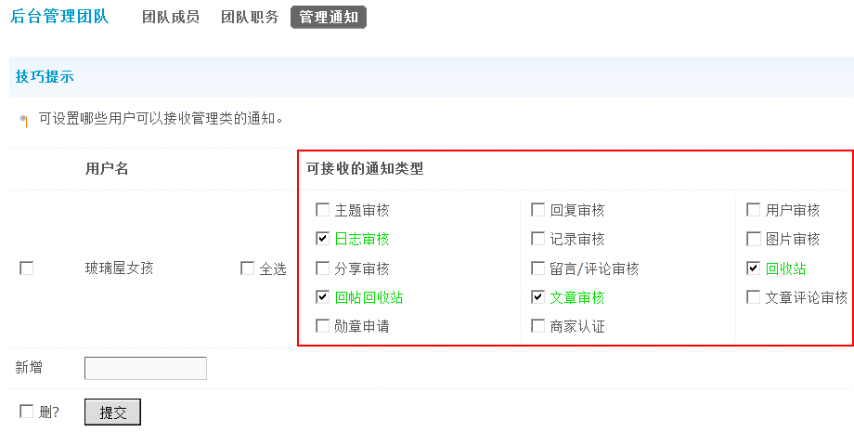This screenshot has width=854, height=432.
Task: Open the 团队成员 tab
Action: pyautogui.click(x=171, y=17)
